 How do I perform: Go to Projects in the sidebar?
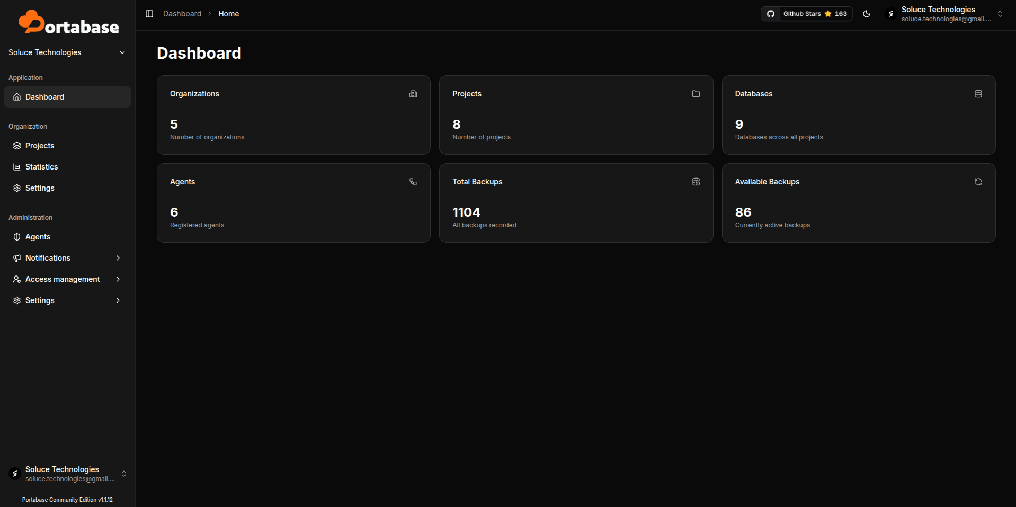click(x=40, y=146)
